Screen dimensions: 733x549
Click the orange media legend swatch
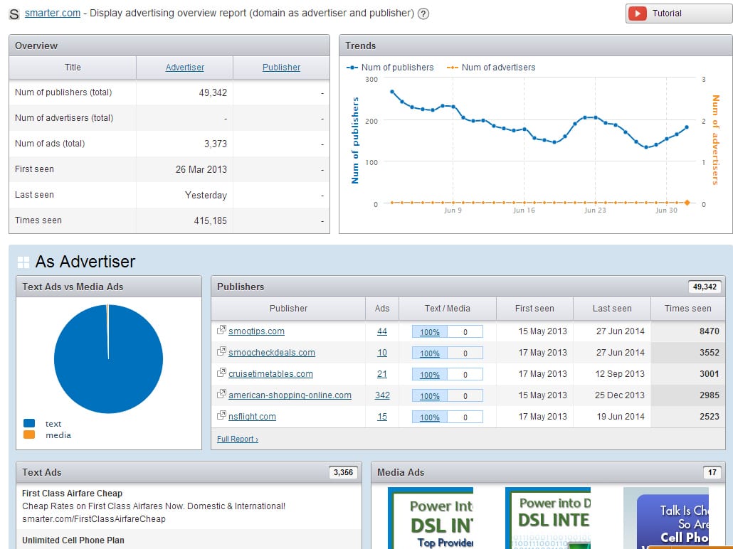coord(29,435)
